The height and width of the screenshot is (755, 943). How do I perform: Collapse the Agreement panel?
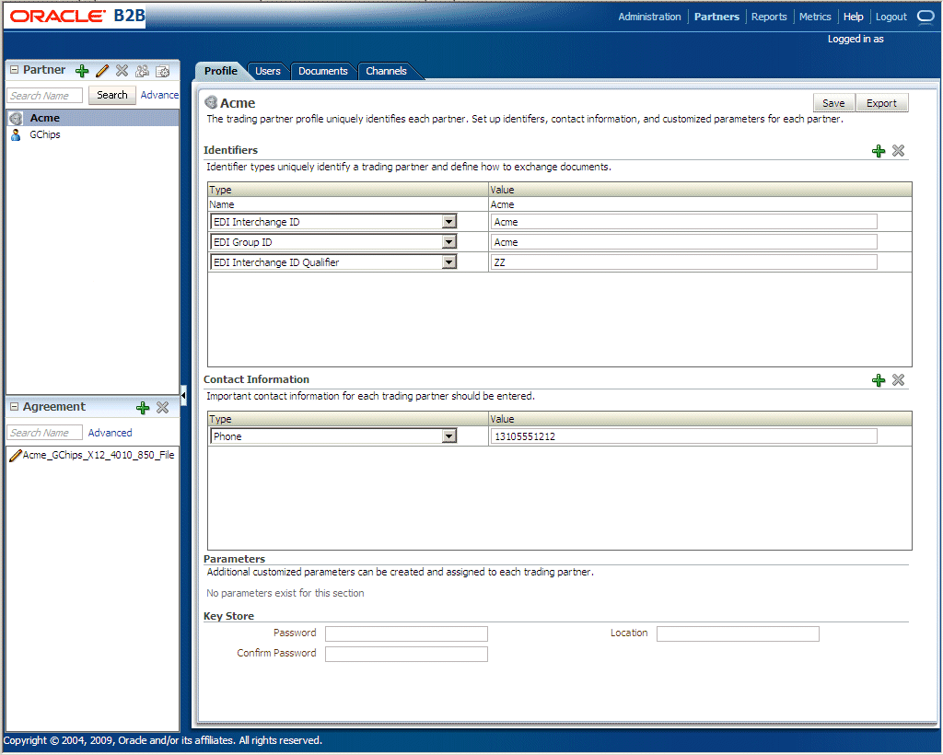13,406
